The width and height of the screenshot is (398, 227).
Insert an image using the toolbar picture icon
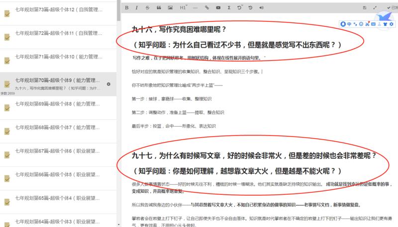(170, 7)
